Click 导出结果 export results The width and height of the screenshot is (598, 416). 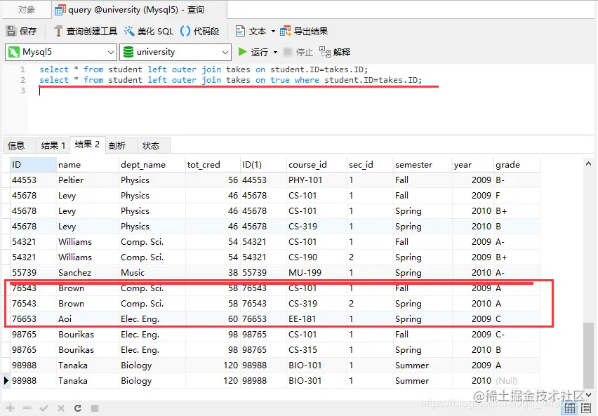(304, 31)
